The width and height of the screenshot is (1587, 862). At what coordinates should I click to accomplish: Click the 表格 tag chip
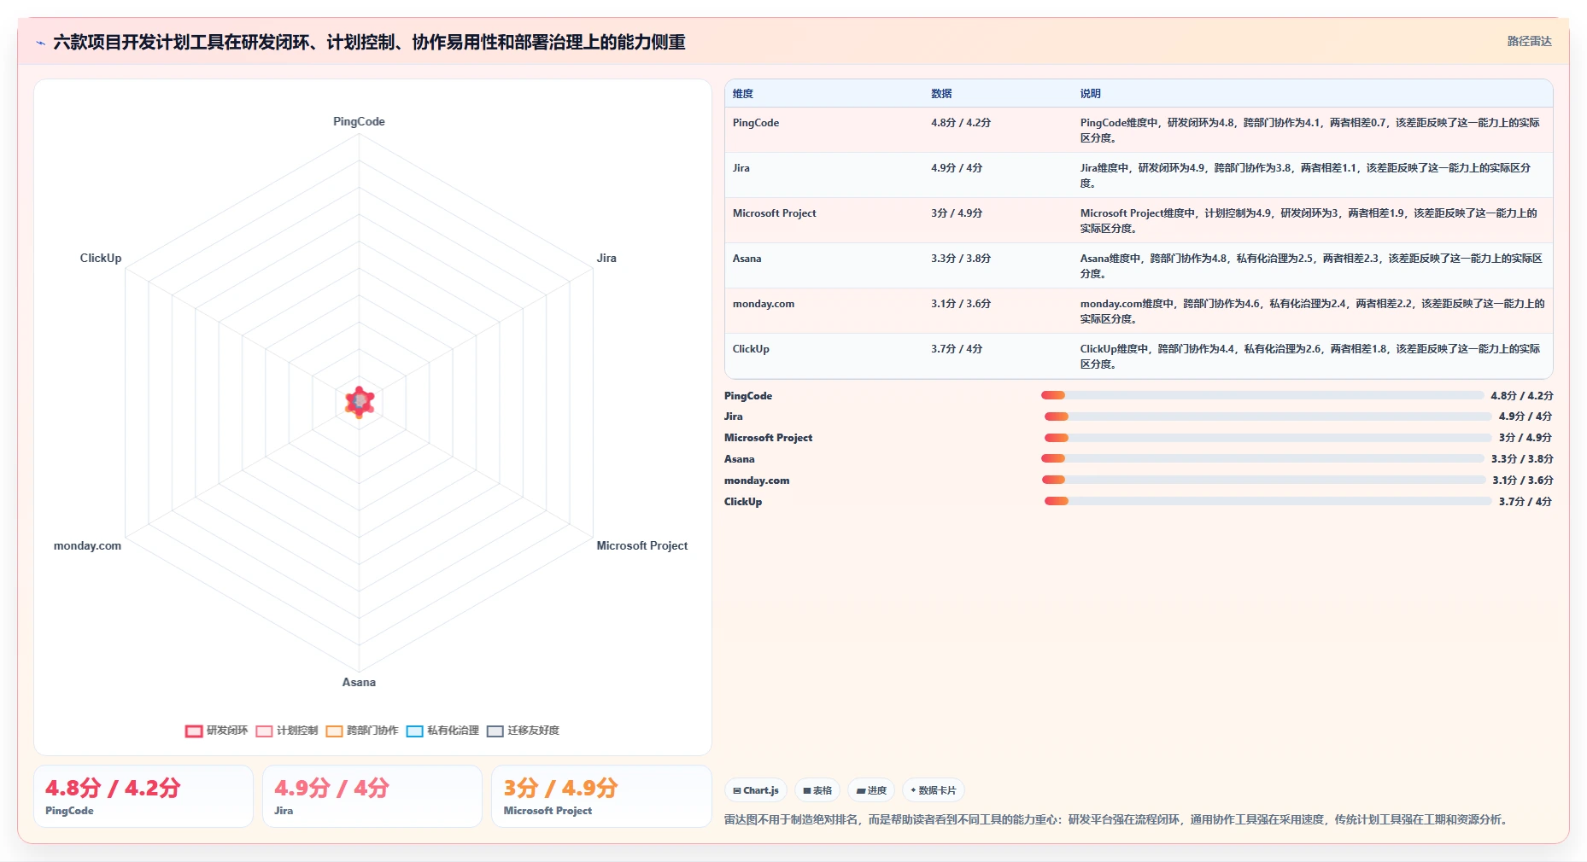(817, 790)
